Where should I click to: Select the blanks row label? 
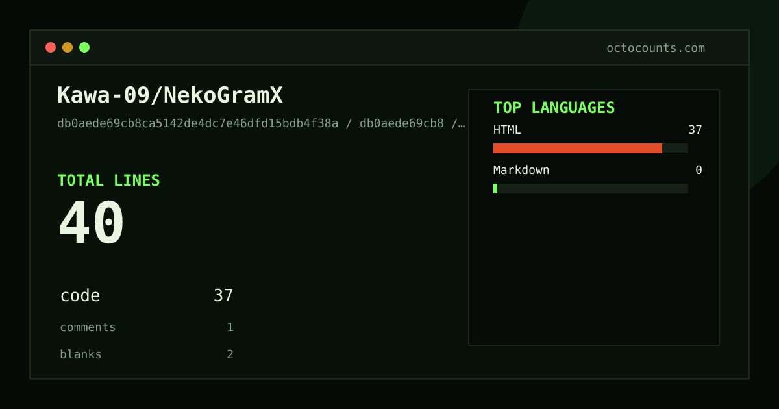pos(80,354)
